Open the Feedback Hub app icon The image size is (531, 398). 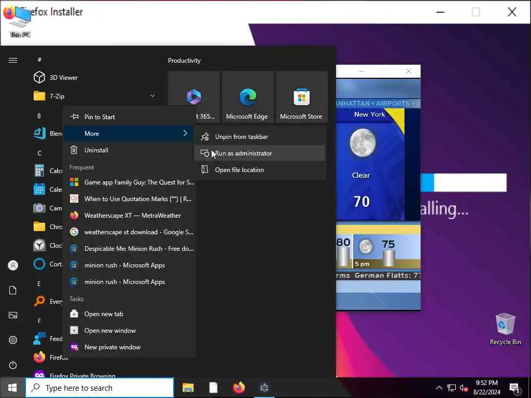point(39,338)
